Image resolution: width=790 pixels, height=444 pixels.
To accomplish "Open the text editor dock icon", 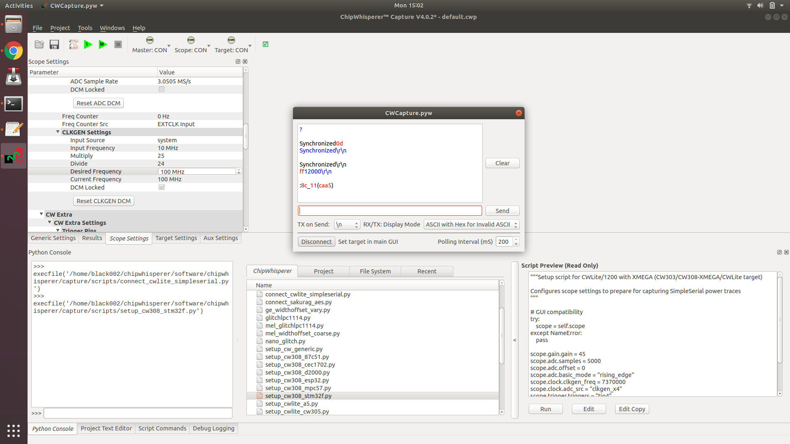I will click(x=14, y=129).
